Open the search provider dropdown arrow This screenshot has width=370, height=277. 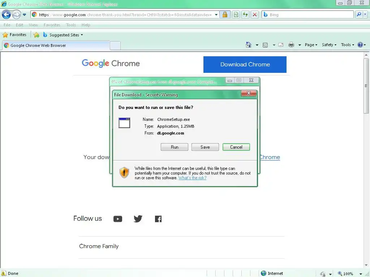tap(365, 14)
